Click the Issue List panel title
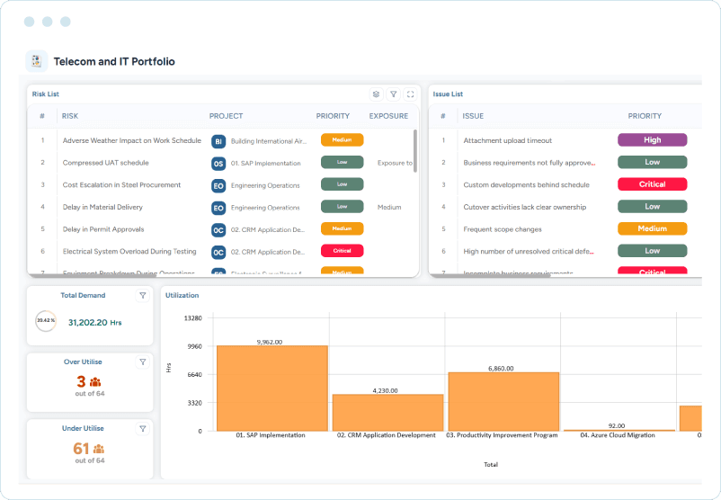 tap(448, 94)
